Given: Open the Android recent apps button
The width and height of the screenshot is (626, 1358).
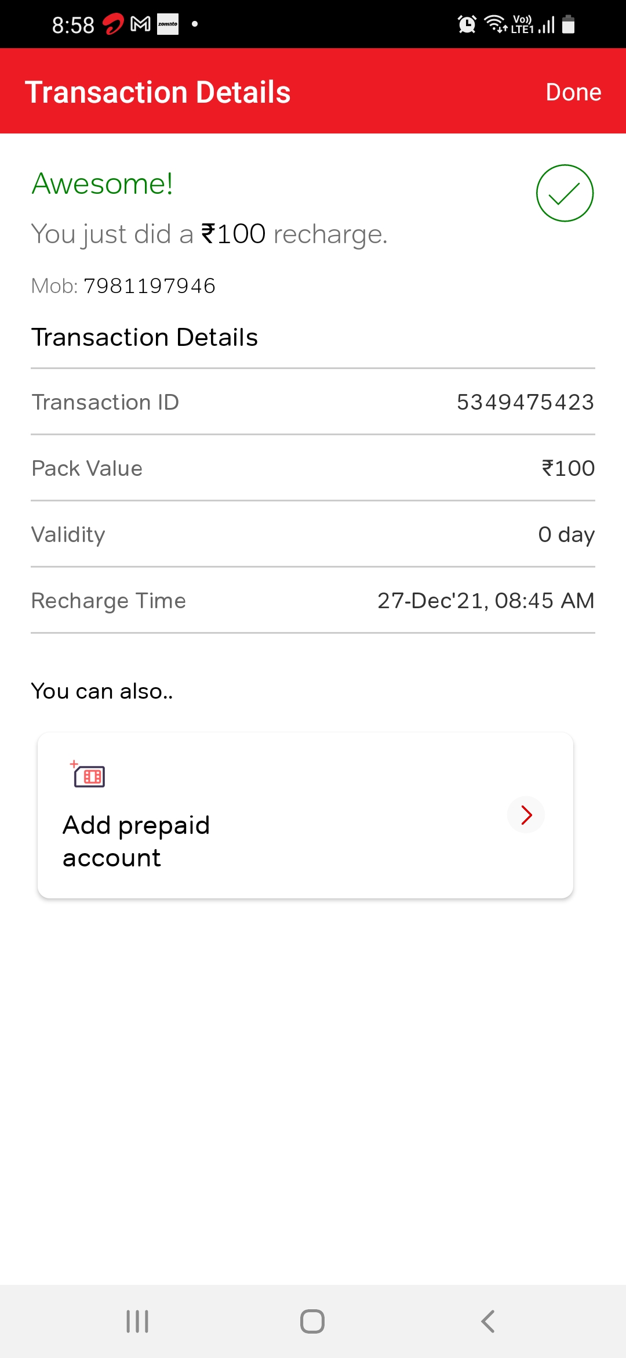Looking at the screenshot, I should (x=137, y=1321).
